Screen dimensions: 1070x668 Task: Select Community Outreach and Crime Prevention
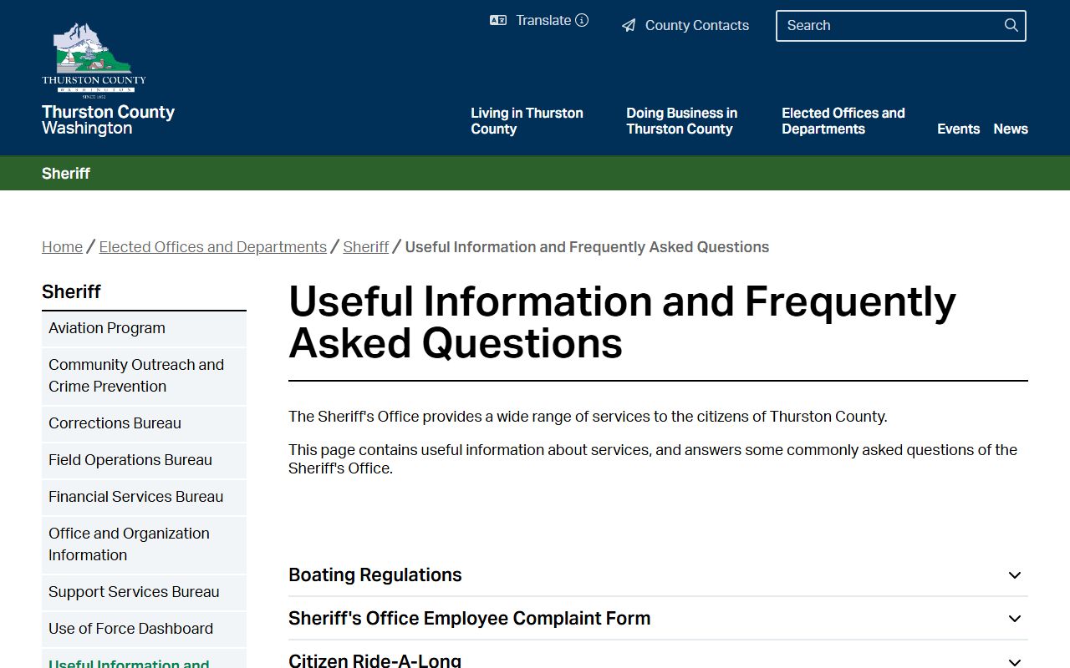[x=144, y=376]
